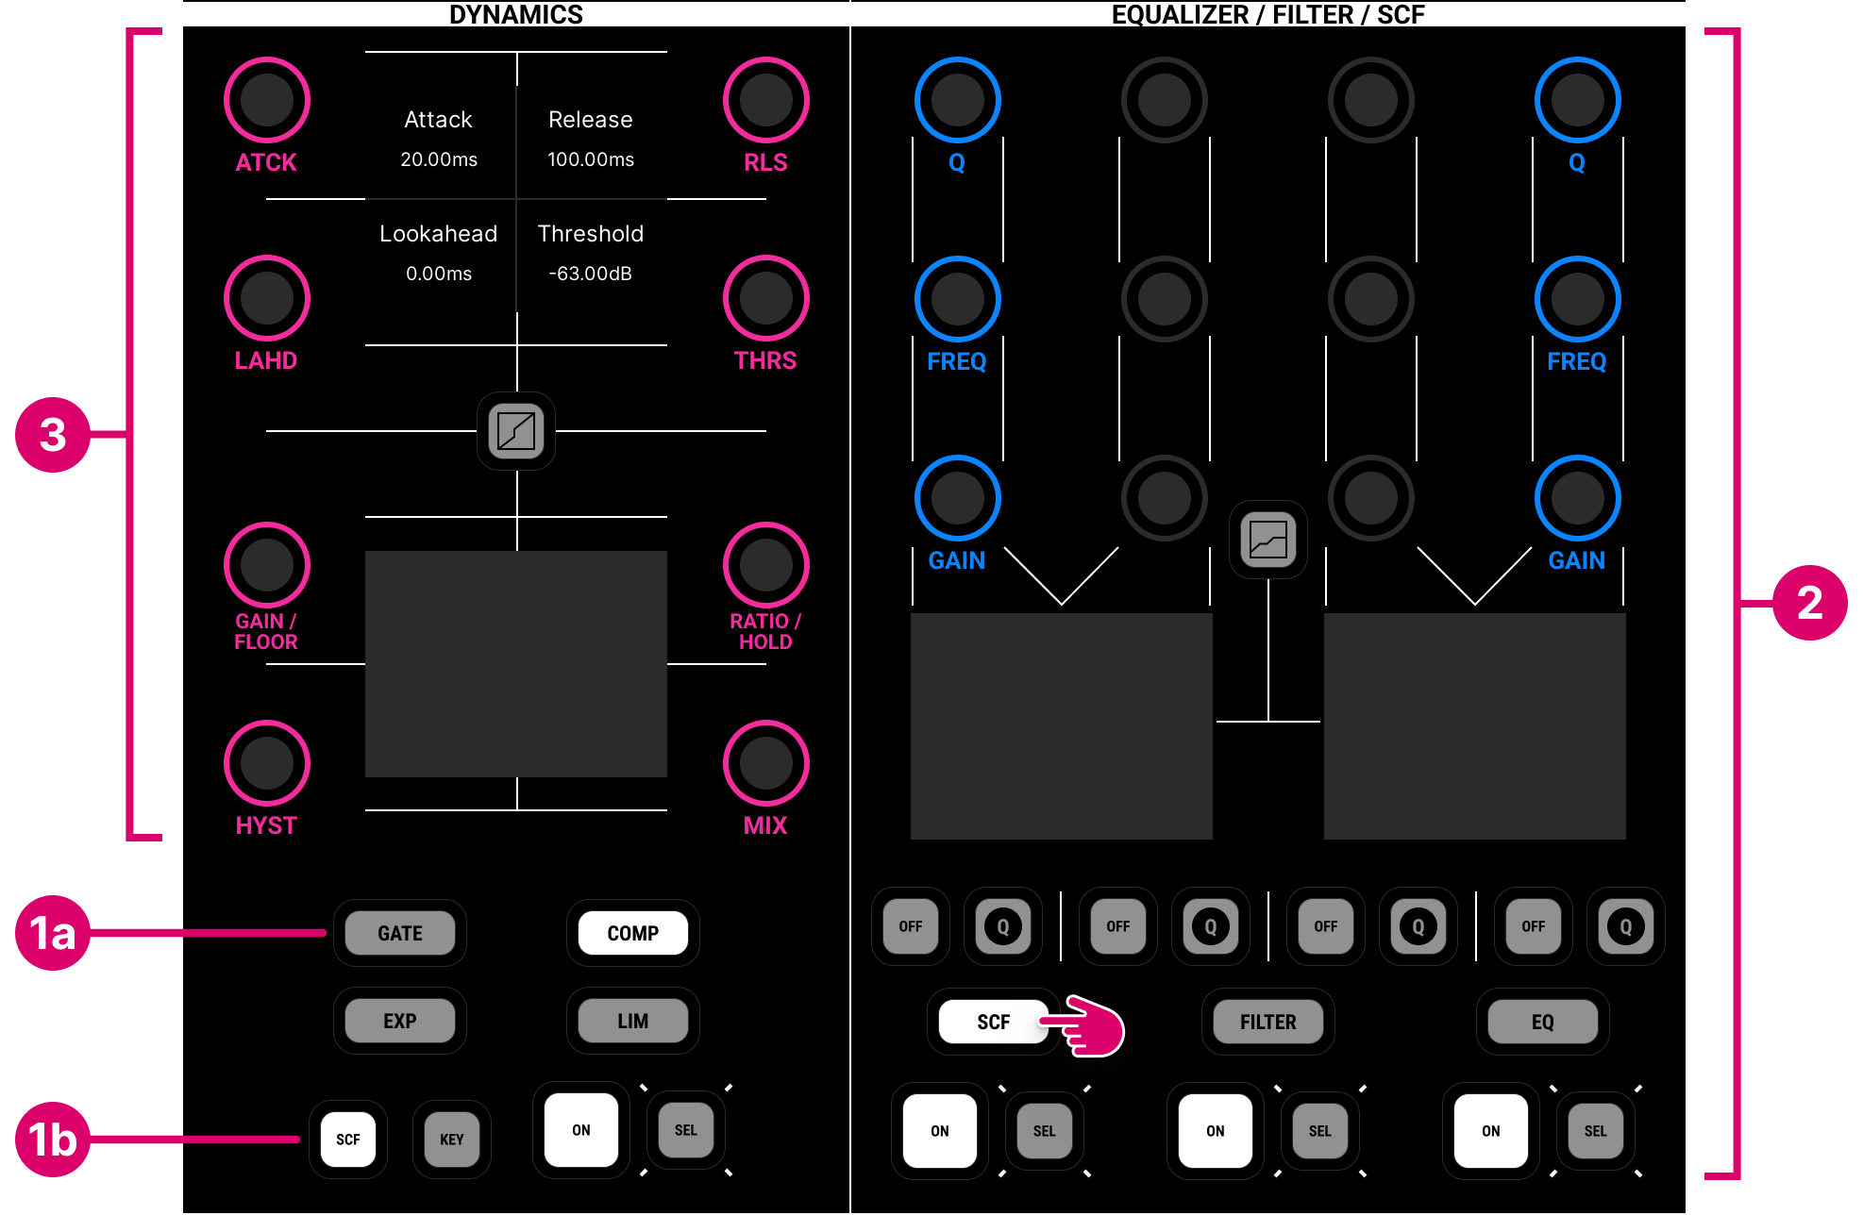Image resolution: width=1863 pixels, height=1215 pixels.
Task: Click the EQ graph icon
Action: point(1267,540)
